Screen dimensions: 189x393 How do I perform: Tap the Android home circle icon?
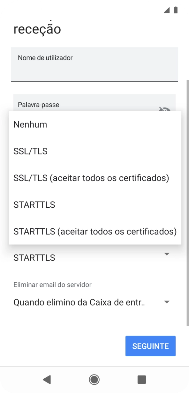[94, 380]
